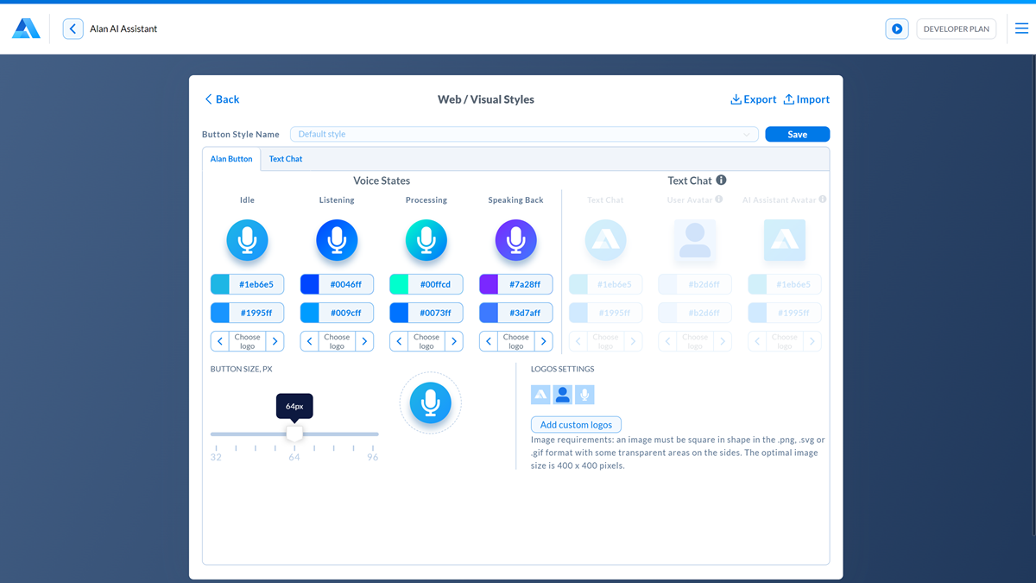Click the info icon beside Text Chat heading

721,181
